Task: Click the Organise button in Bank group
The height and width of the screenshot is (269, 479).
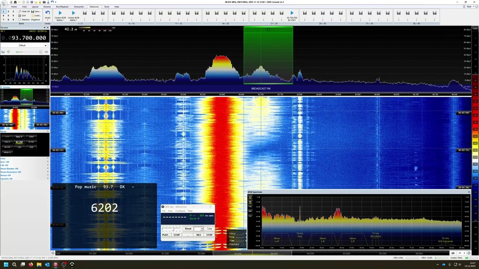Action: [x=36, y=19]
